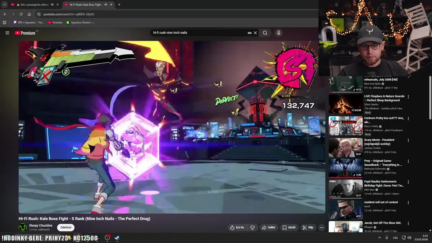Click the Bethesda Softworks channel name

(375, 169)
